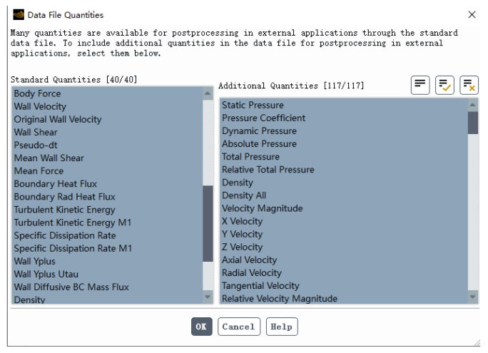This screenshot has width=488, height=353.
Task: Deselect Velocity Magnitude in the list
Action: (x=262, y=208)
